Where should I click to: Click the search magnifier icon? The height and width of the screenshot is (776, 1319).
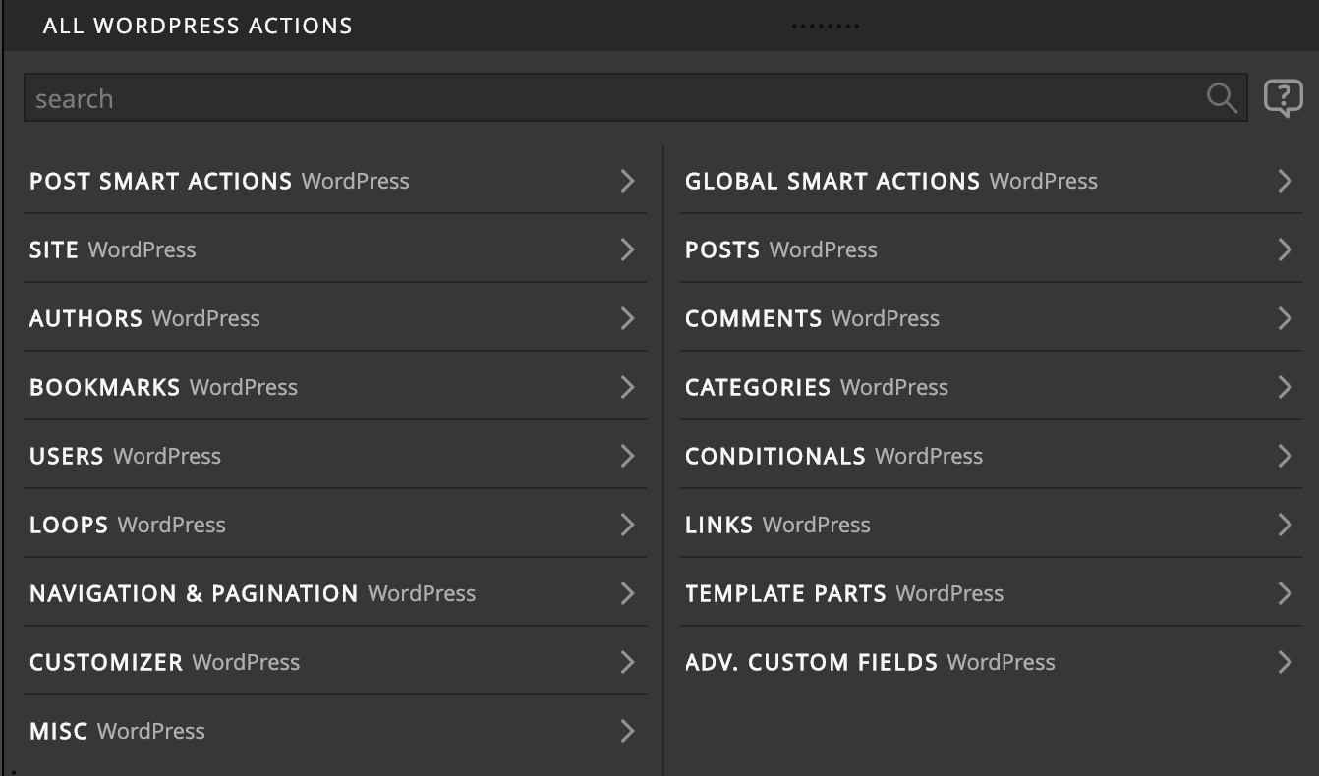[x=1221, y=97]
